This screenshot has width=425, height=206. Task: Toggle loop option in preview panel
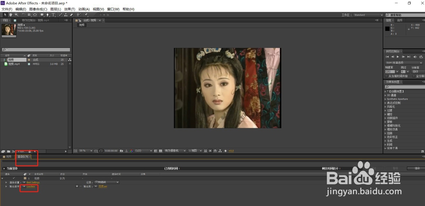tap(421, 57)
